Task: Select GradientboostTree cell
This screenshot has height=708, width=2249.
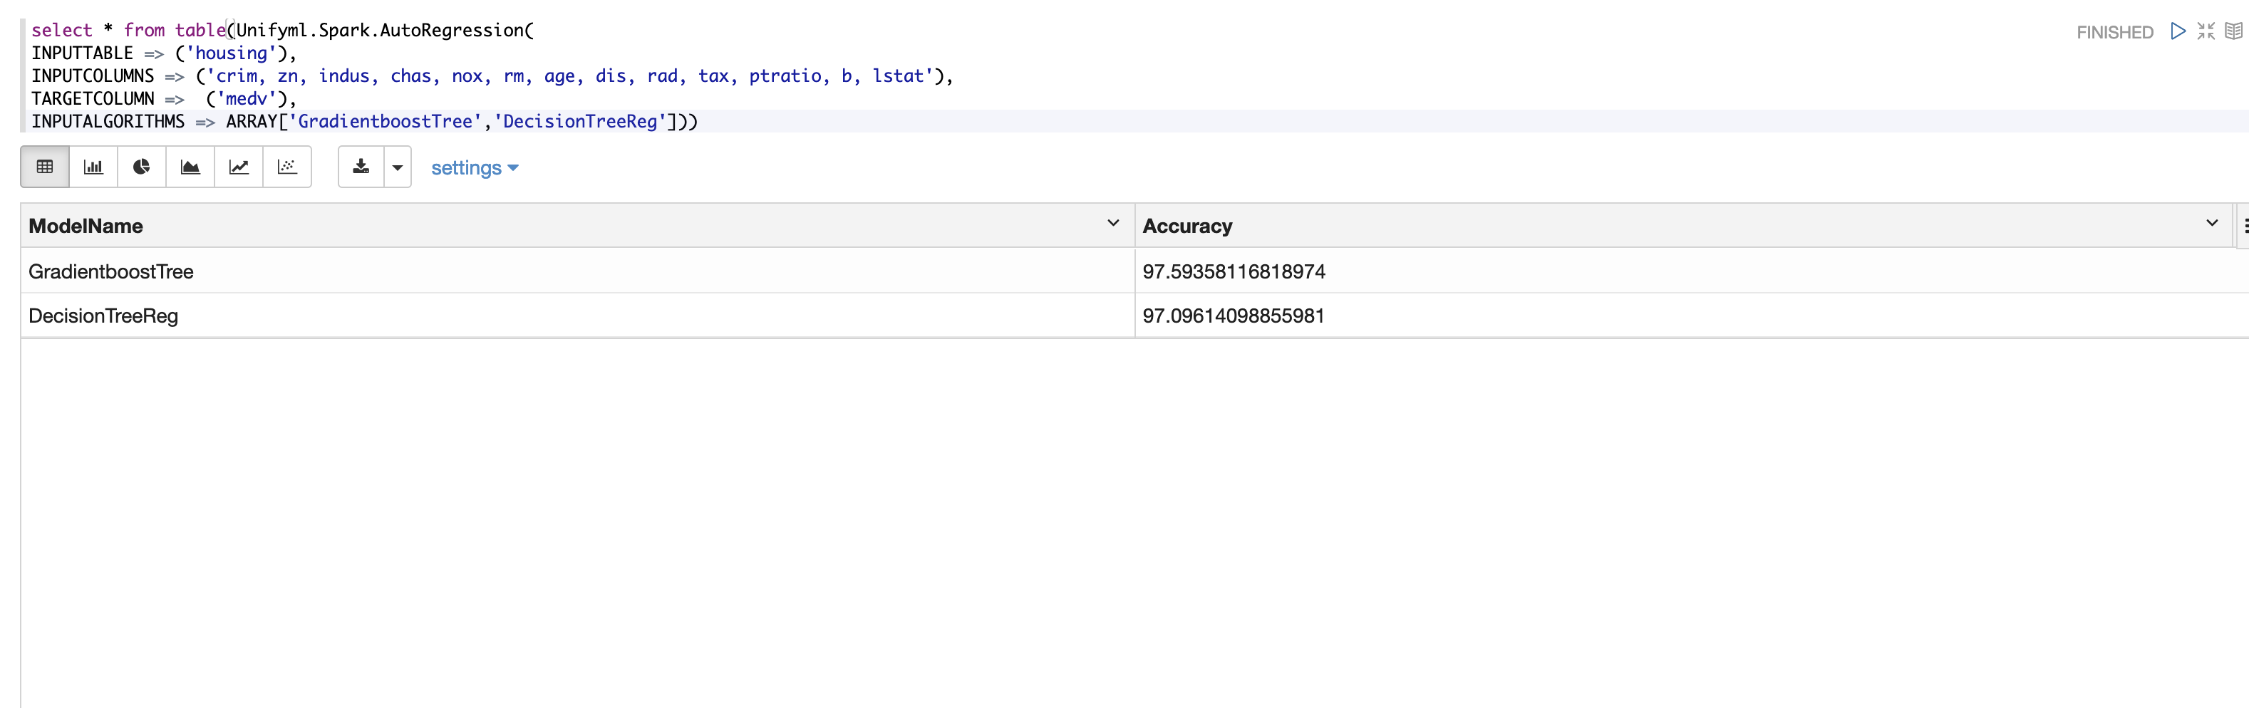Action: [577, 271]
